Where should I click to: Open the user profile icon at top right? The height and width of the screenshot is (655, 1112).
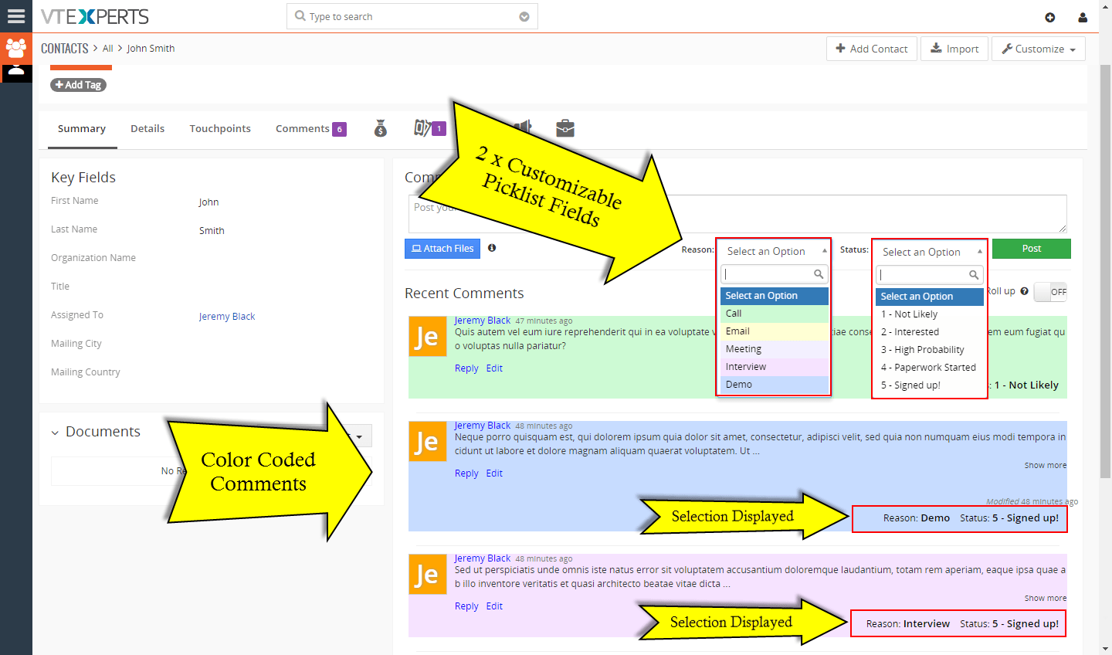tap(1082, 16)
